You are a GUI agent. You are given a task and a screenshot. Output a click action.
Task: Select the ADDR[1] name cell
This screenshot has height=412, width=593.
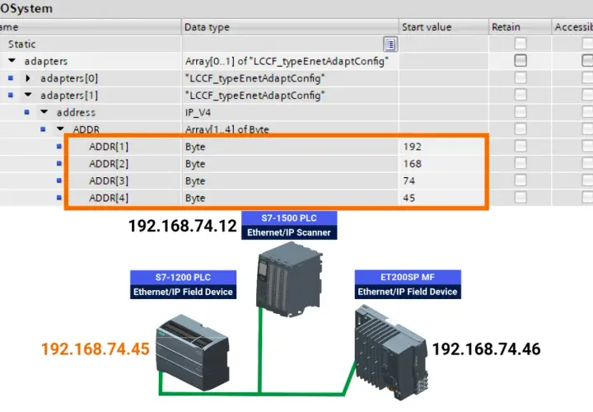tap(109, 147)
